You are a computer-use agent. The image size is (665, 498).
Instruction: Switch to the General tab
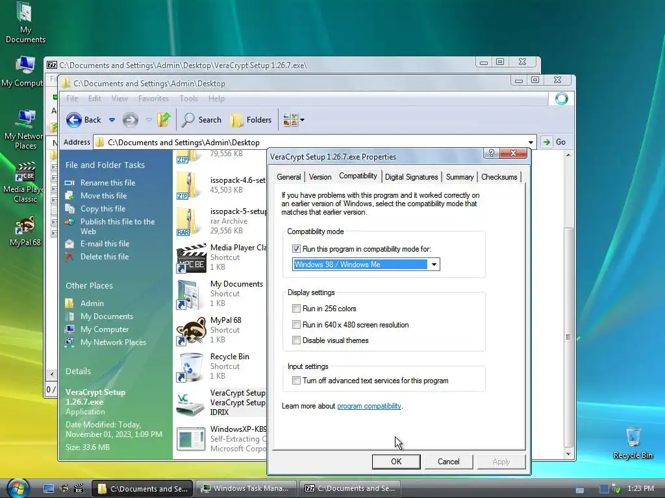click(x=289, y=177)
